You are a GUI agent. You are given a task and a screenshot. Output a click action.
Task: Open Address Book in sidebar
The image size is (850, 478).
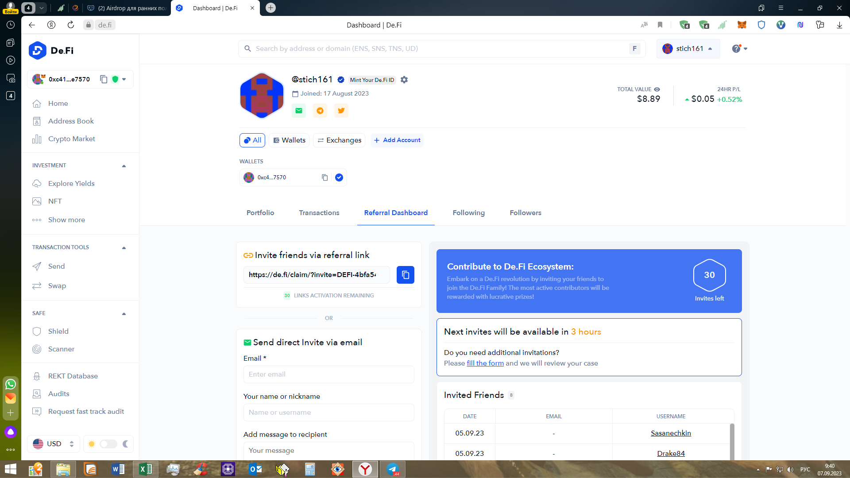[x=71, y=121]
